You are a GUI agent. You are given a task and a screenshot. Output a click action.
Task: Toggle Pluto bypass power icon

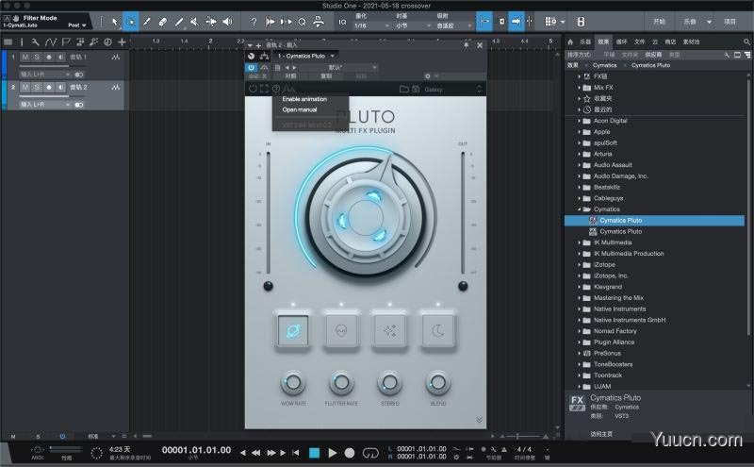(x=253, y=89)
